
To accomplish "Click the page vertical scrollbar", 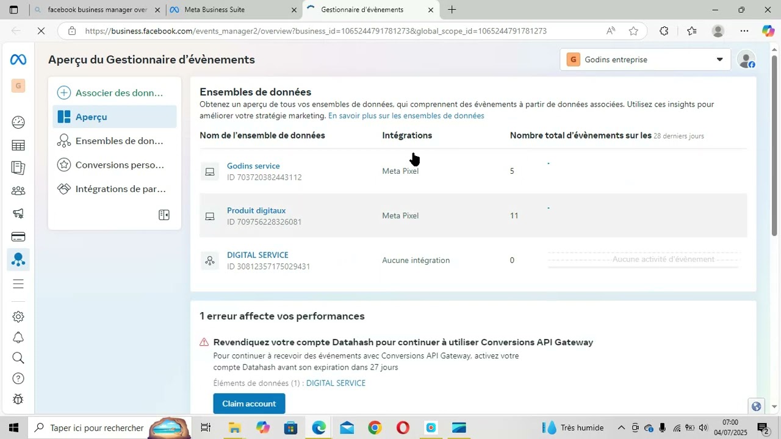I will point(774,145).
